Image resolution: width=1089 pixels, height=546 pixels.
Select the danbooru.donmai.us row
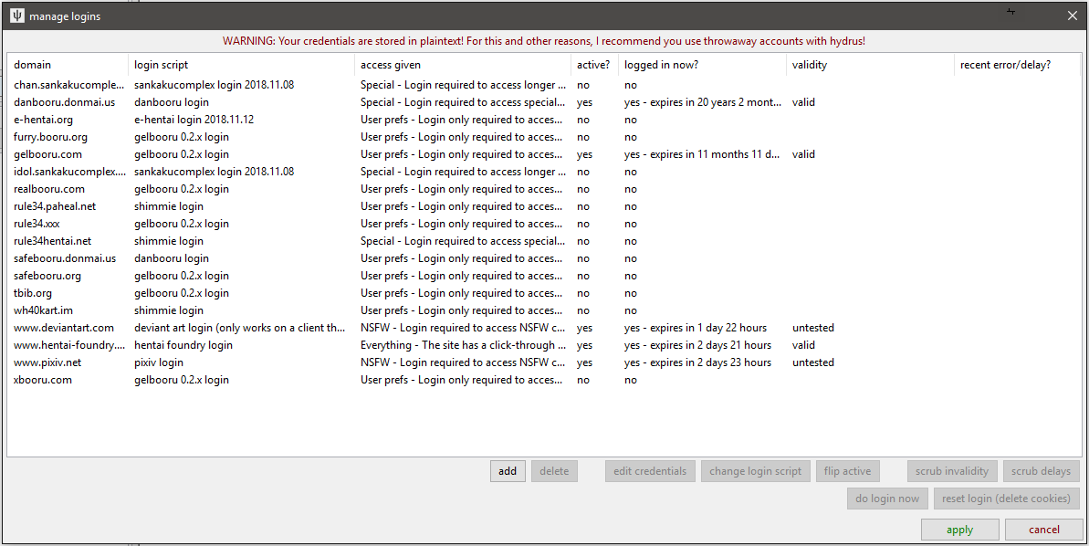(544, 102)
